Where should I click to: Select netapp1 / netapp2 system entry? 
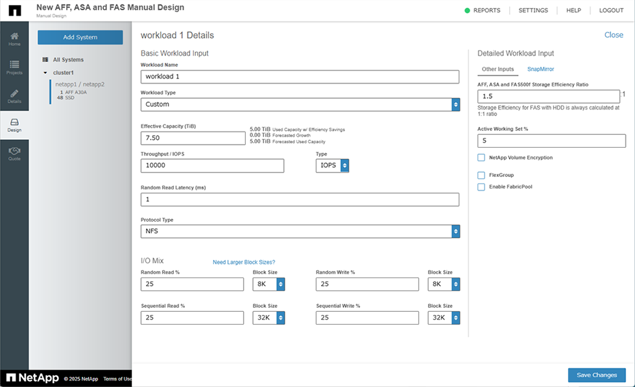(x=80, y=84)
